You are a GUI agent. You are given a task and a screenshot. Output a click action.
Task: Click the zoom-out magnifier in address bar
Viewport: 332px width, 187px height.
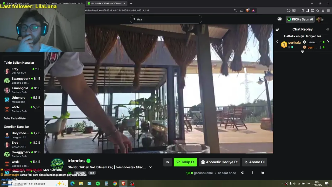click(x=235, y=10)
